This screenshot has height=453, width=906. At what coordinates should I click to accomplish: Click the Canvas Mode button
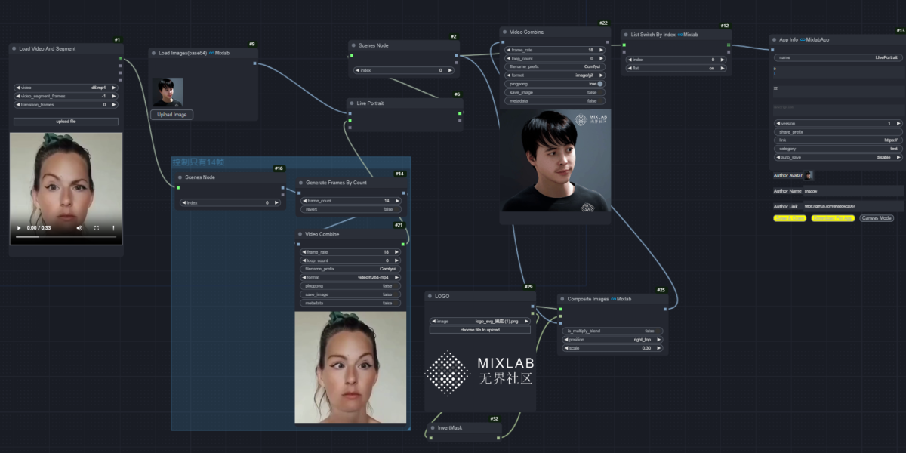[877, 218]
